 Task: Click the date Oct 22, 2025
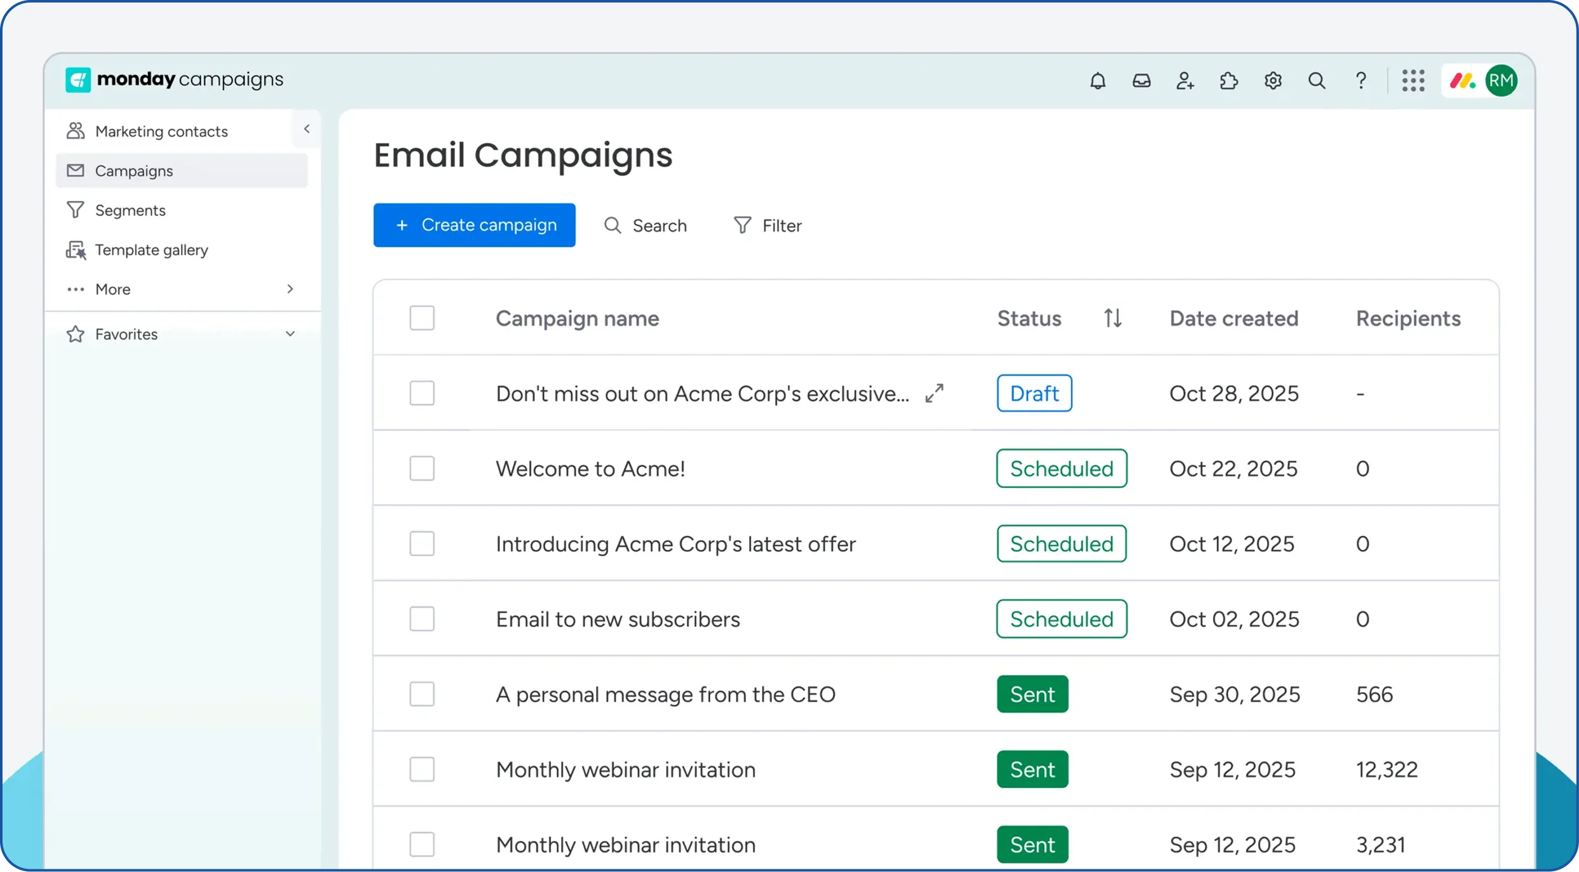coord(1233,468)
